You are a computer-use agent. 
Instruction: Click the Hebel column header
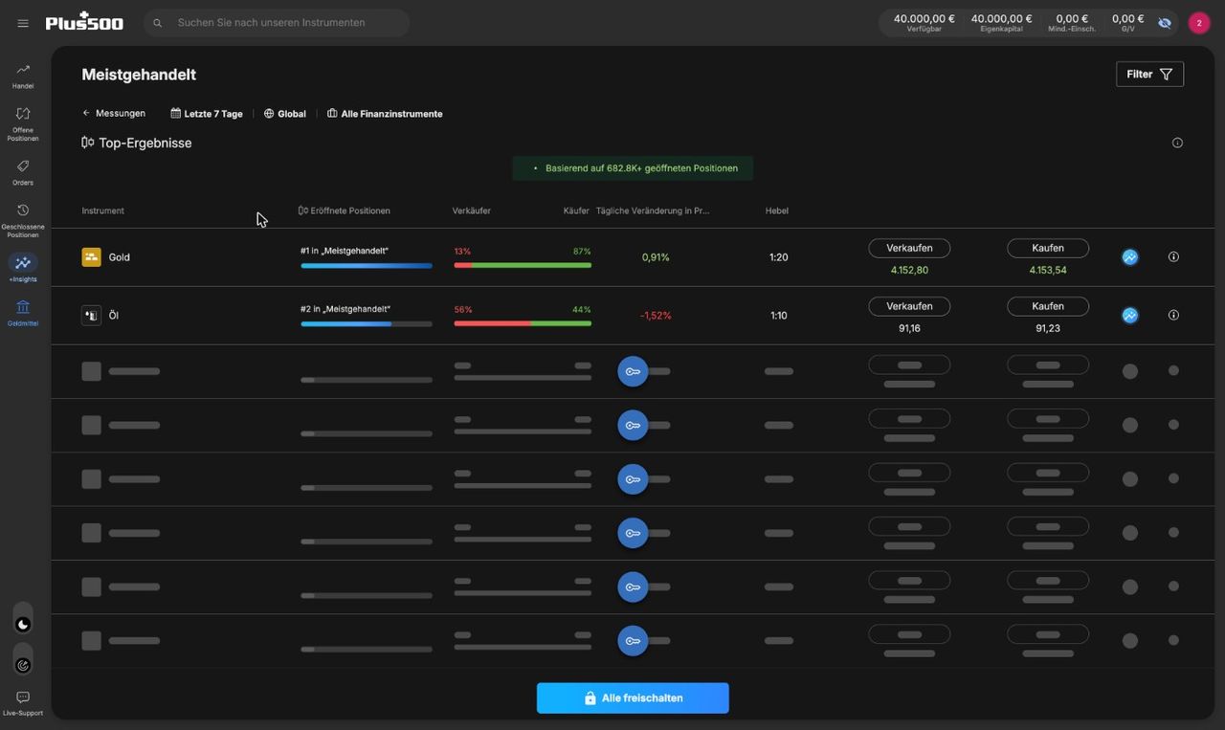point(777,210)
